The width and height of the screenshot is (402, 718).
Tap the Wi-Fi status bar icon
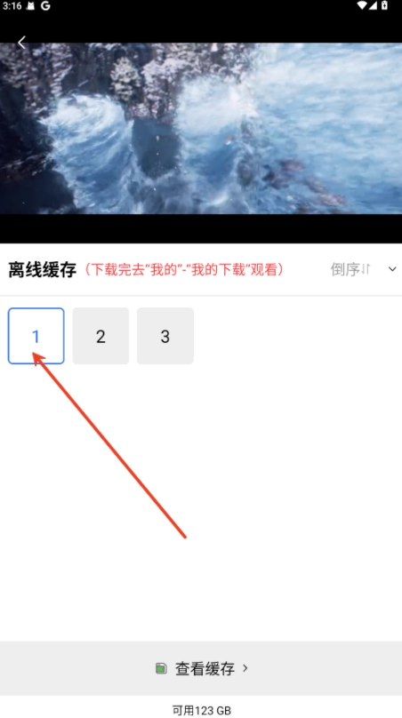point(362,5)
